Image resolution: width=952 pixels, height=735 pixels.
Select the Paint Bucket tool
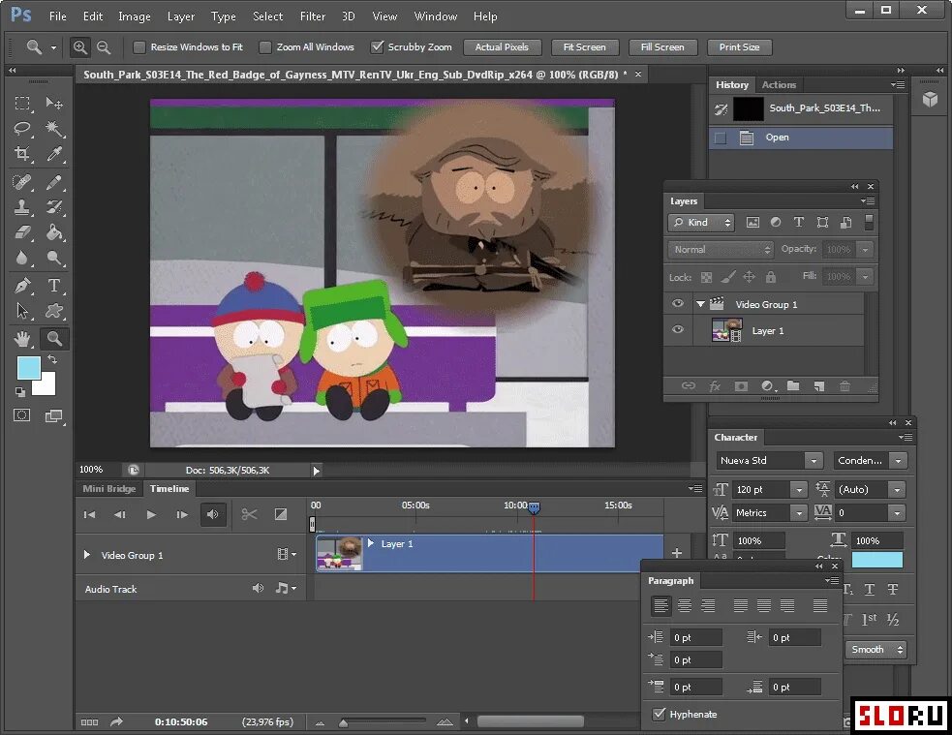pos(54,231)
